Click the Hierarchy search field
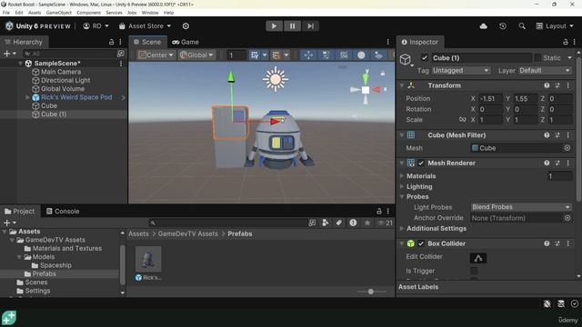The width and height of the screenshot is (582, 327). 70,54
